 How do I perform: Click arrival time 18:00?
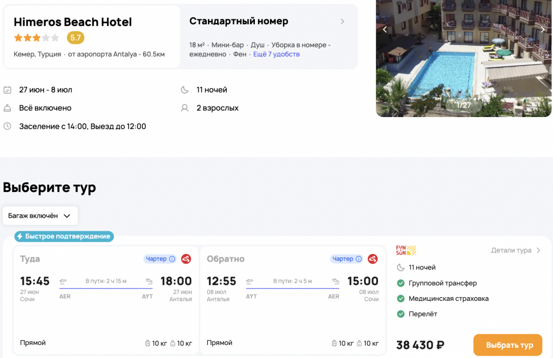[x=177, y=281]
